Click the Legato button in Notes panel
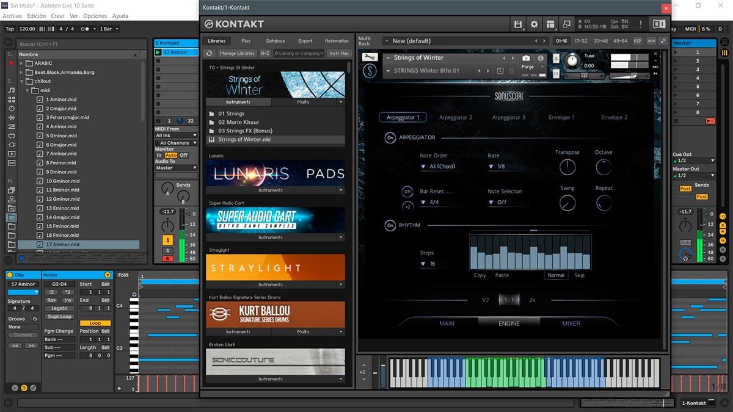This screenshot has height=412, width=733. coord(59,308)
